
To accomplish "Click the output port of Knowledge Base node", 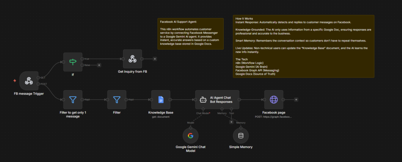I will tap(170, 100).
